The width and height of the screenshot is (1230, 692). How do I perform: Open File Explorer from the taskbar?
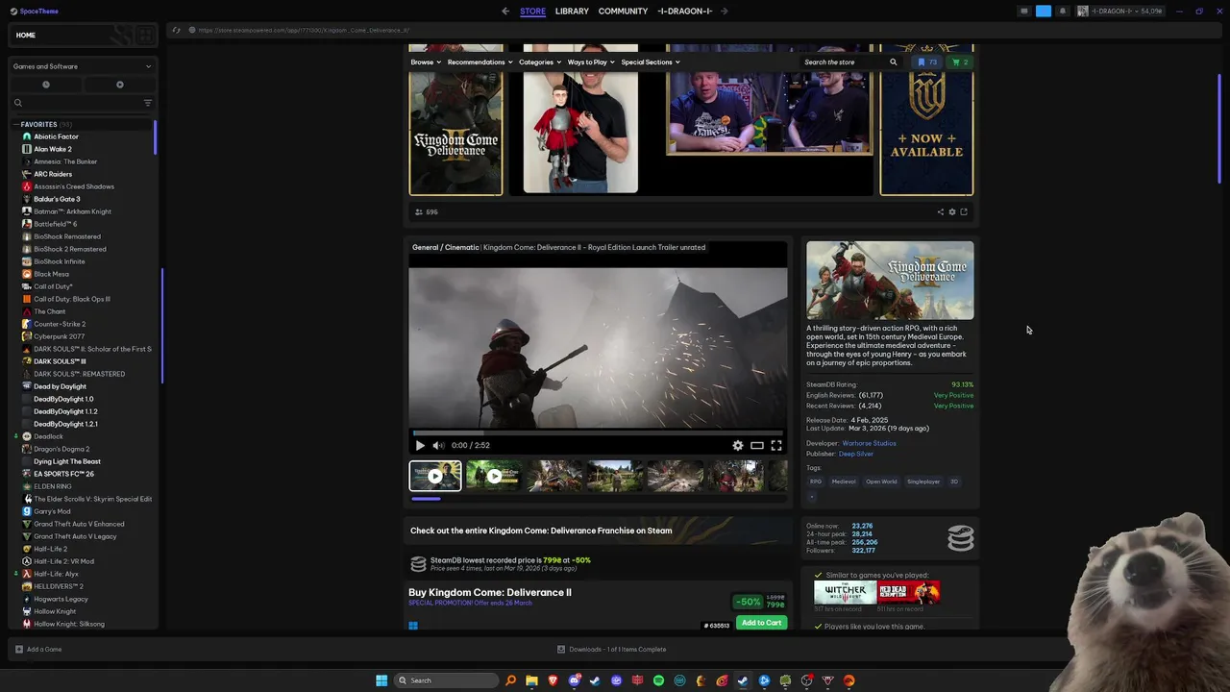click(531, 680)
